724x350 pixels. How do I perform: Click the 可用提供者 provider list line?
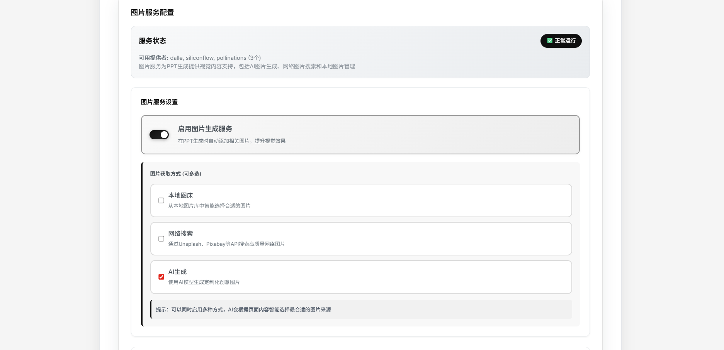tap(200, 58)
